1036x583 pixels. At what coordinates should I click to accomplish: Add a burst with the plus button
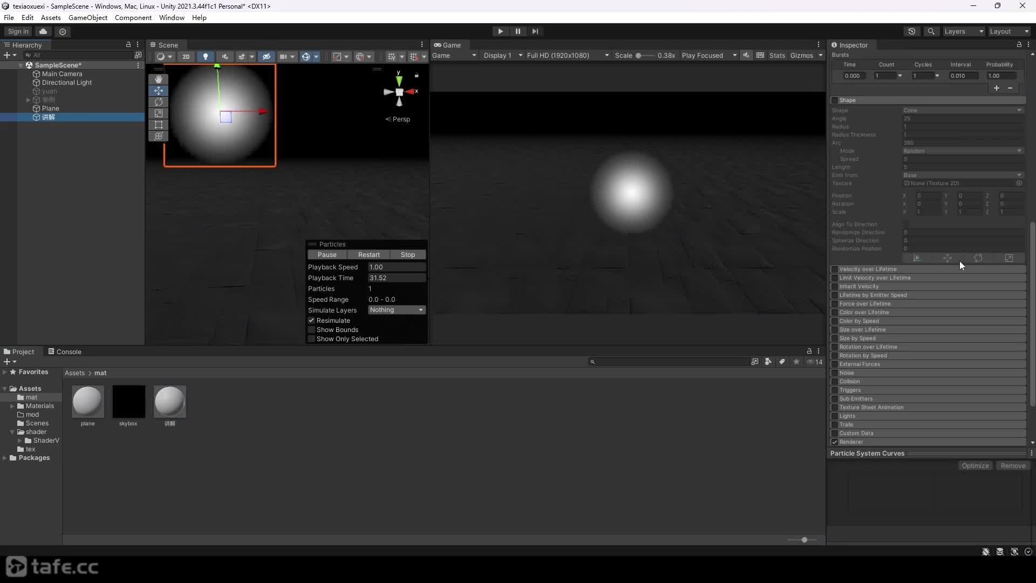pos(997,88)
